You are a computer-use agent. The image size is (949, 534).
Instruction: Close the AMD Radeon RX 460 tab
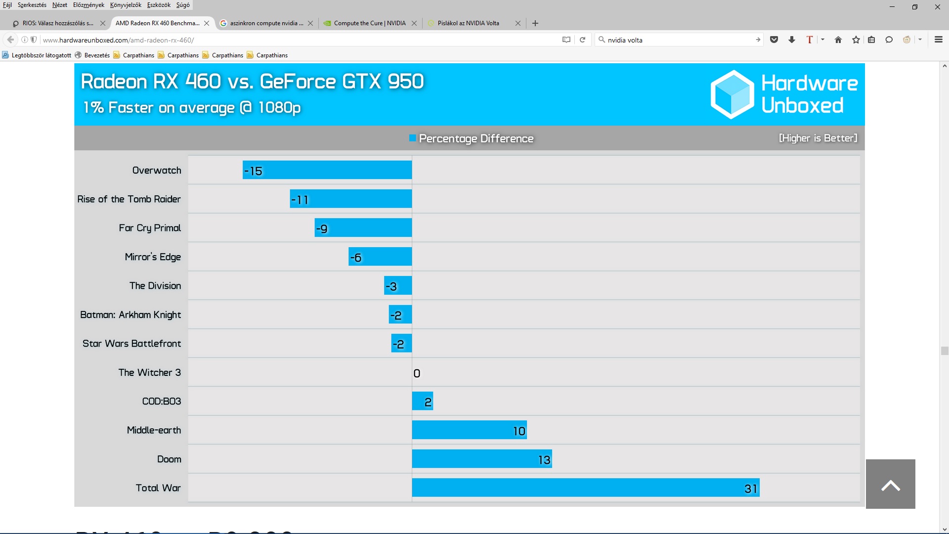click(207, 23)
